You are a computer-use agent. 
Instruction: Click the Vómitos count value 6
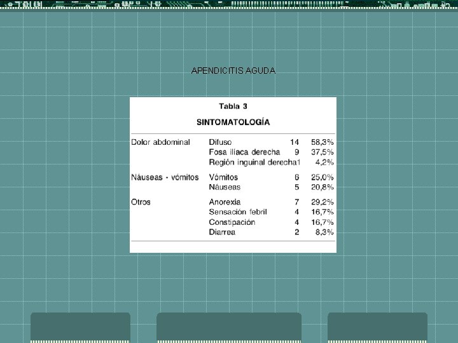point(297,177)
